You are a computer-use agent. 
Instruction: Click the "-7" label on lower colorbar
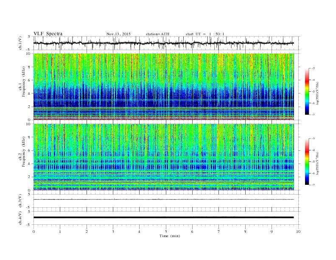[313, 185]
